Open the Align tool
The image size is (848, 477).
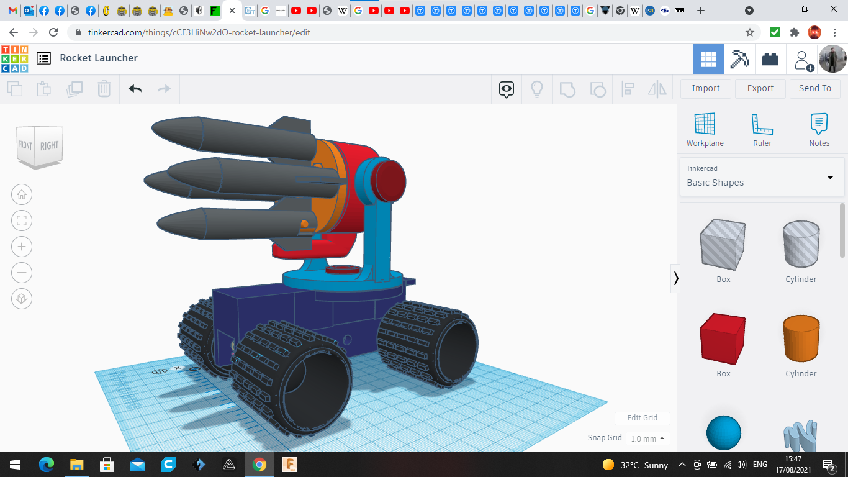[628, 89]
